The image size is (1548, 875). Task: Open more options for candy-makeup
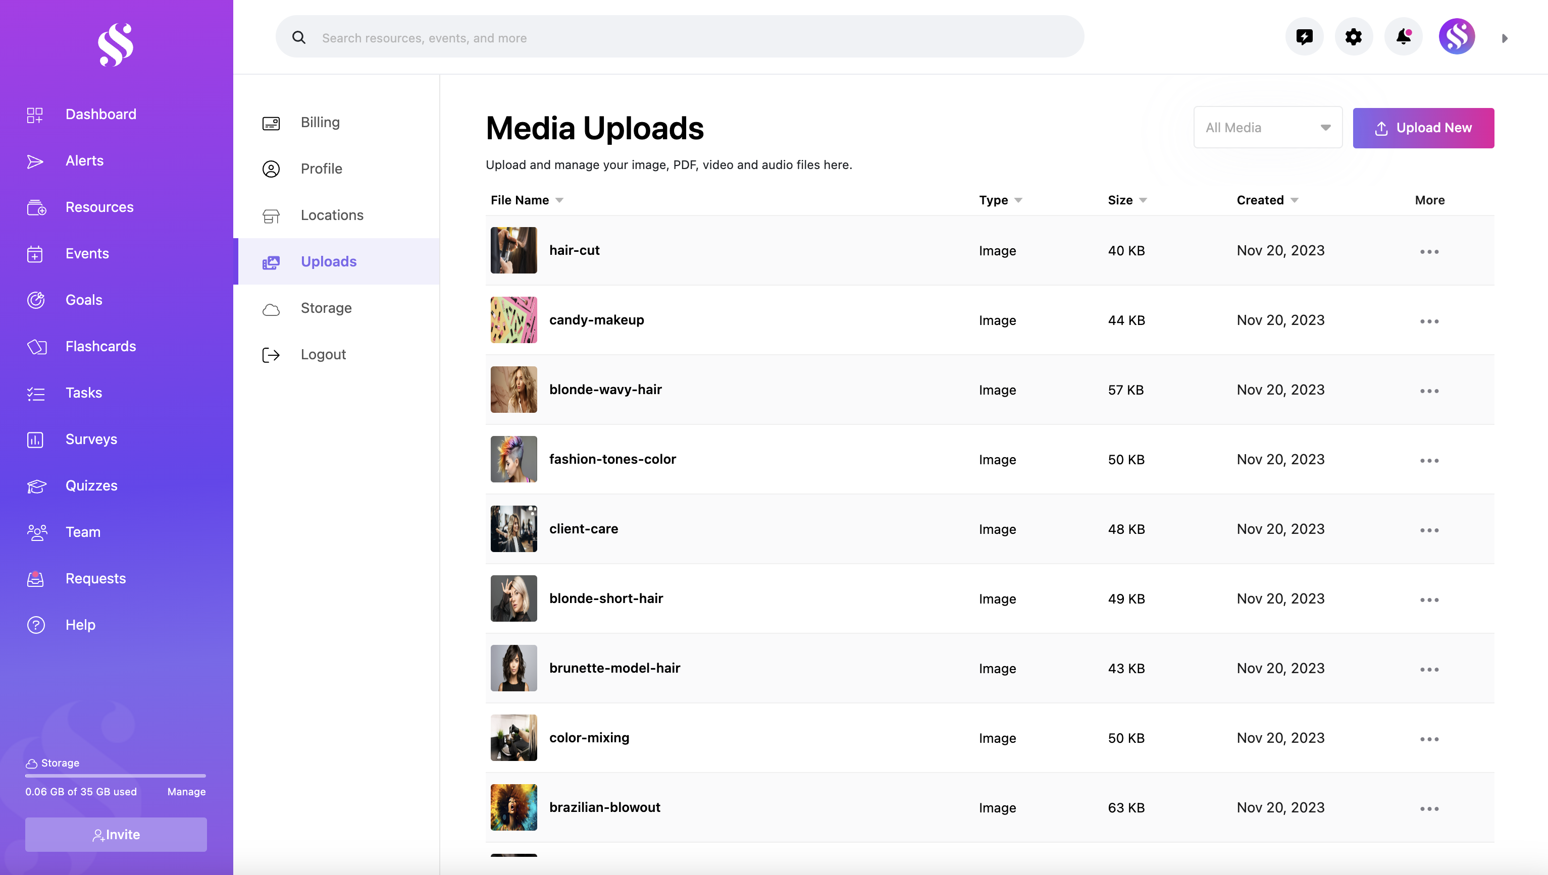[1429, 321]
